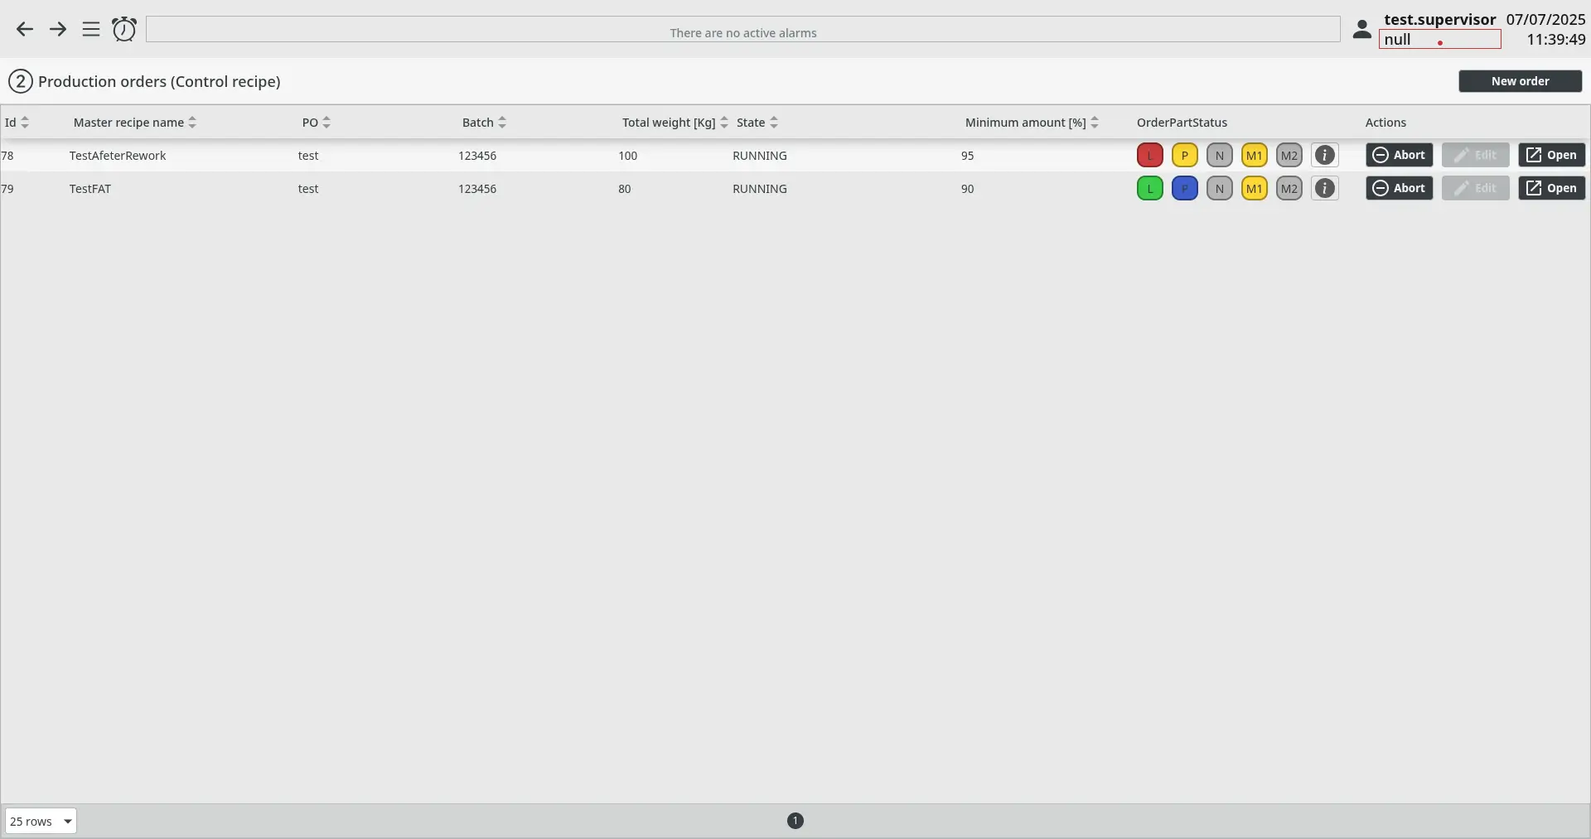Screen dimensions: 1591x839
Task: Click total weight value 100
Action: point(628,156)
